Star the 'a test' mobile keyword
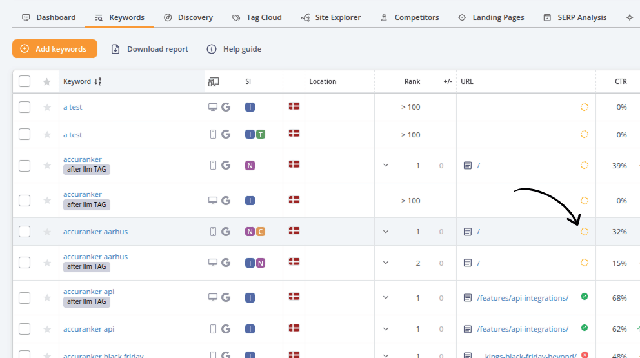This screenshot has width=640, height=358. pyautogui.click(x=47, y=134)
